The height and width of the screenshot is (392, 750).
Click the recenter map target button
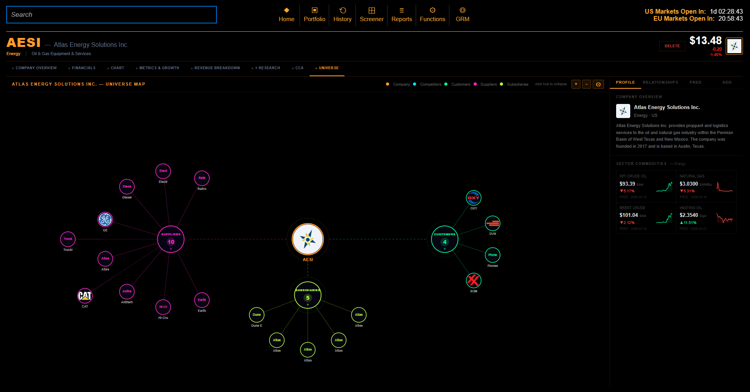tap(598, 84)
